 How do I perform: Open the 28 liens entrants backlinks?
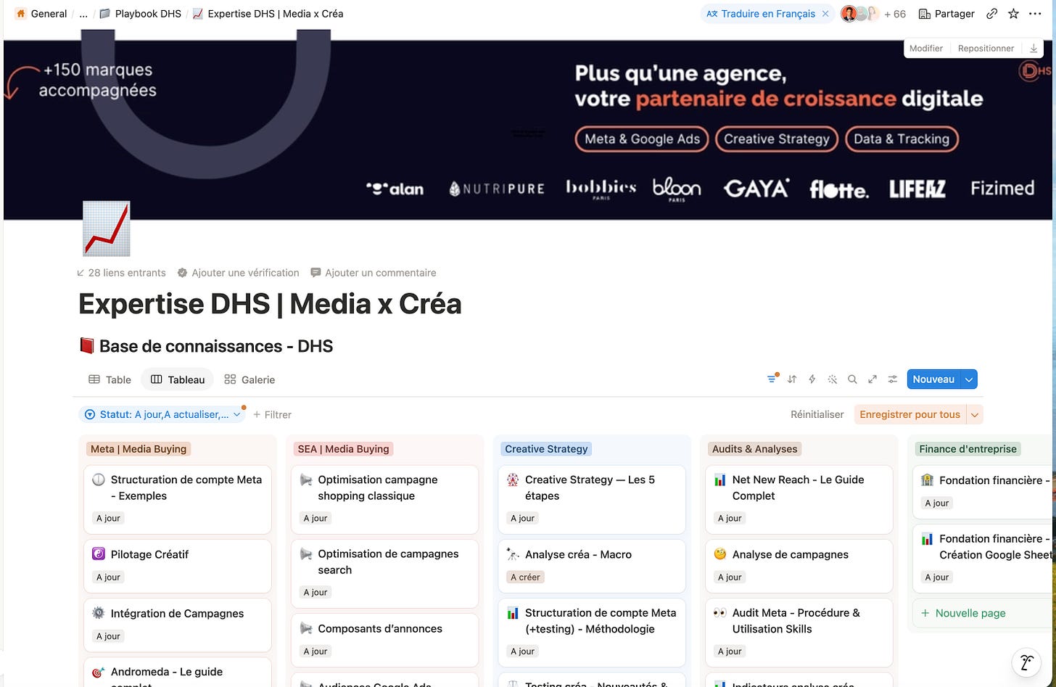tap(121, 273)
